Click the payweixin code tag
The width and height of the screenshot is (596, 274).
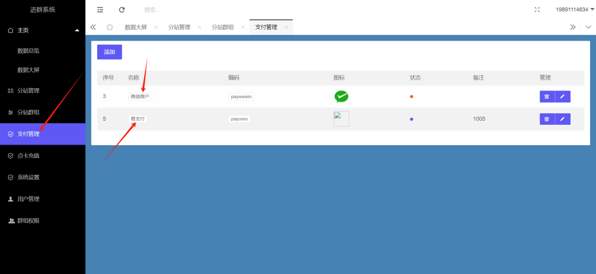(x=241, y=96)
